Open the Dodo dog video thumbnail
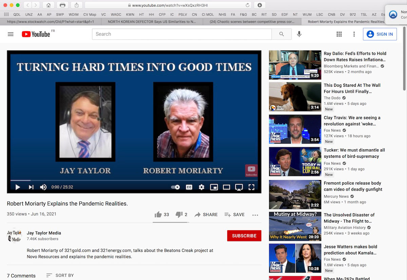Screen dimensions: 407x280 point(295,97)
